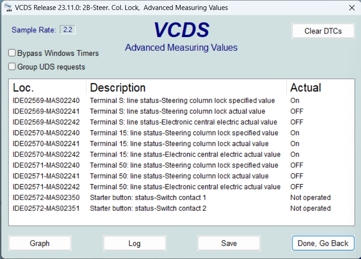Open the Graph view

[40, 243]
